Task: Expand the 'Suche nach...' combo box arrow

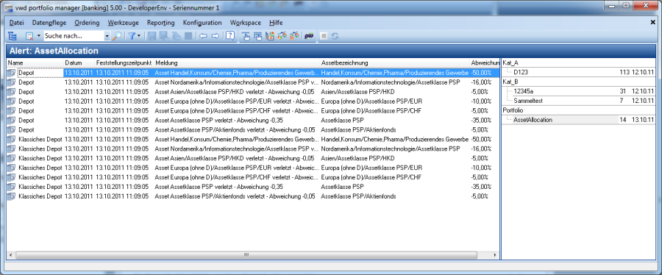Action: 107,36
